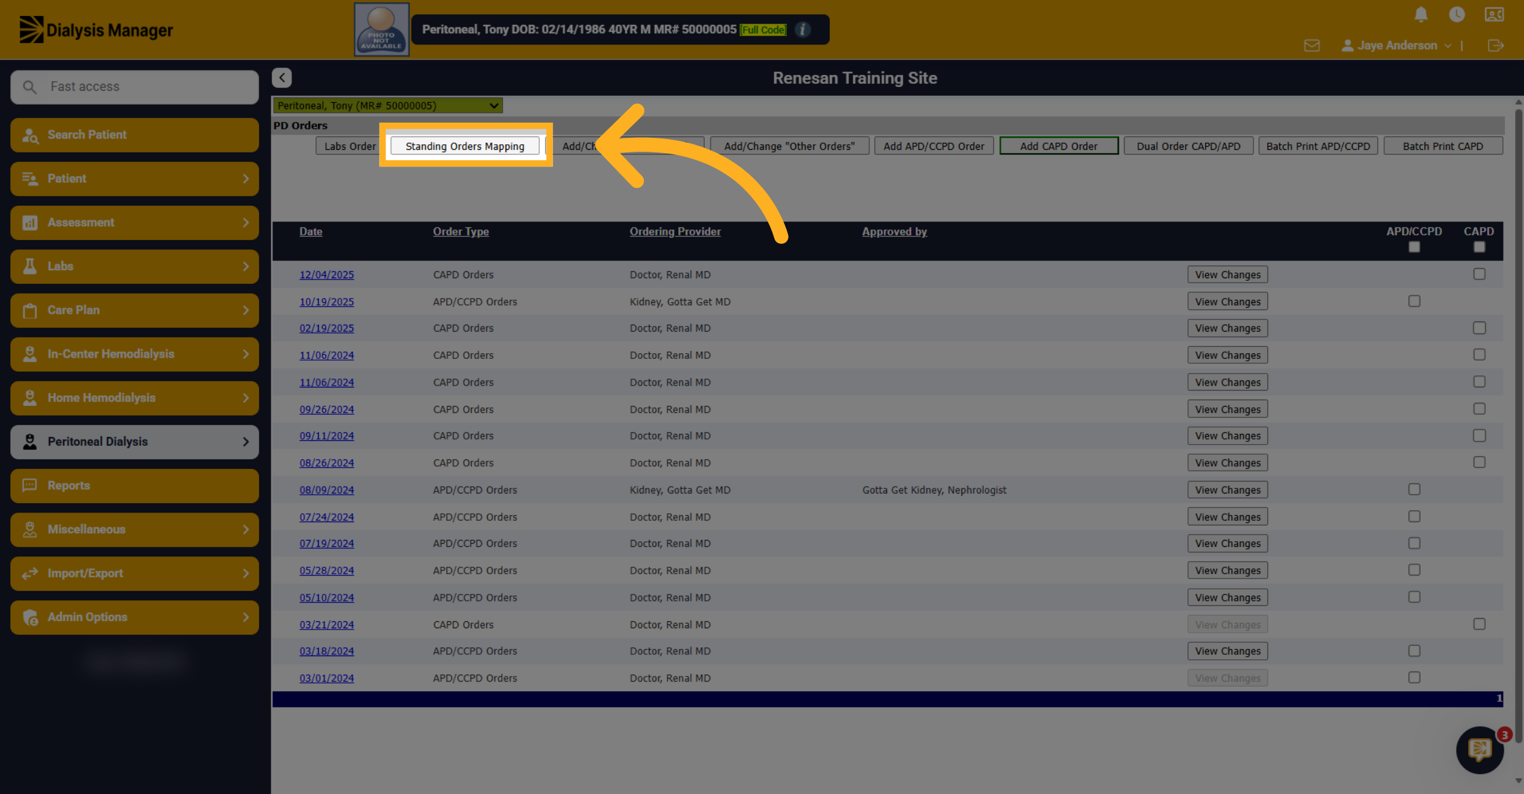The width and height of the screenshot is (1524, 794).
Task: Click the patient photo placeholder
Action: 382,30
